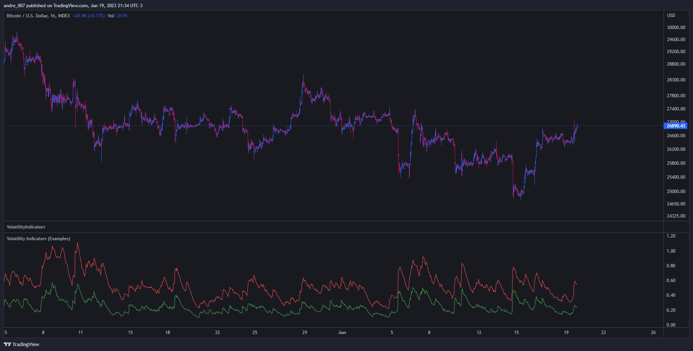Click the Jun month marker on time axis
The width and height of the screenshot is (693, 351).
pyautogui.click(x=342, y=333)
